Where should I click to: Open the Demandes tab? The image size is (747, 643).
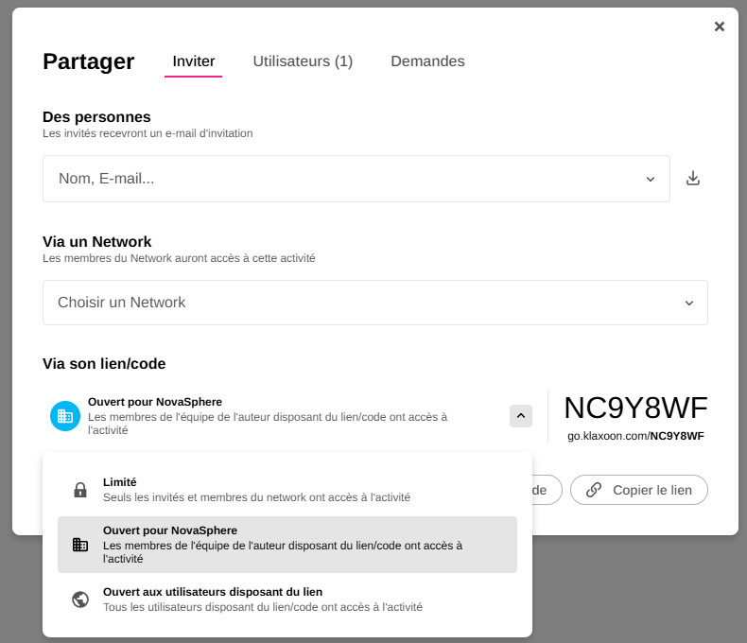pos(427,61)
